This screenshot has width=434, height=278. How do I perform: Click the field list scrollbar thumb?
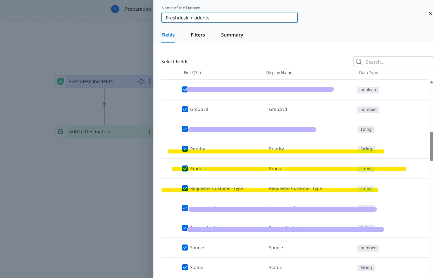point(431,146)
